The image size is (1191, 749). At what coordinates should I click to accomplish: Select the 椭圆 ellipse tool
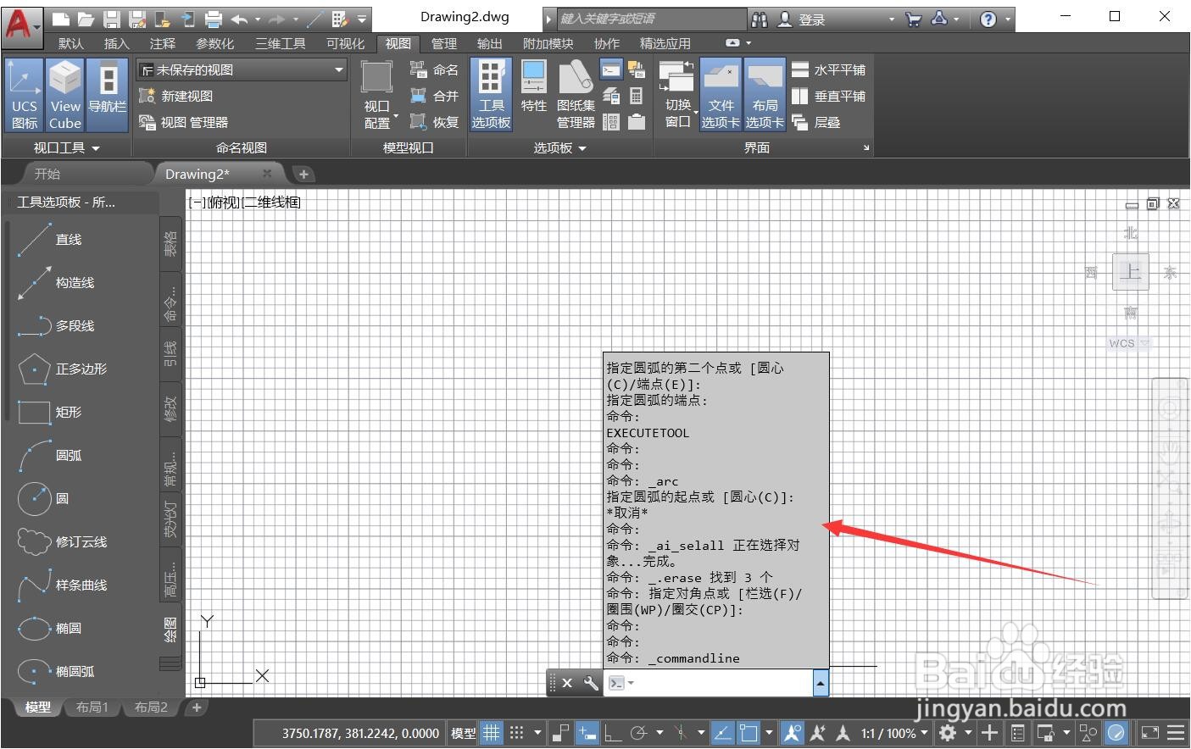(51, 629)
